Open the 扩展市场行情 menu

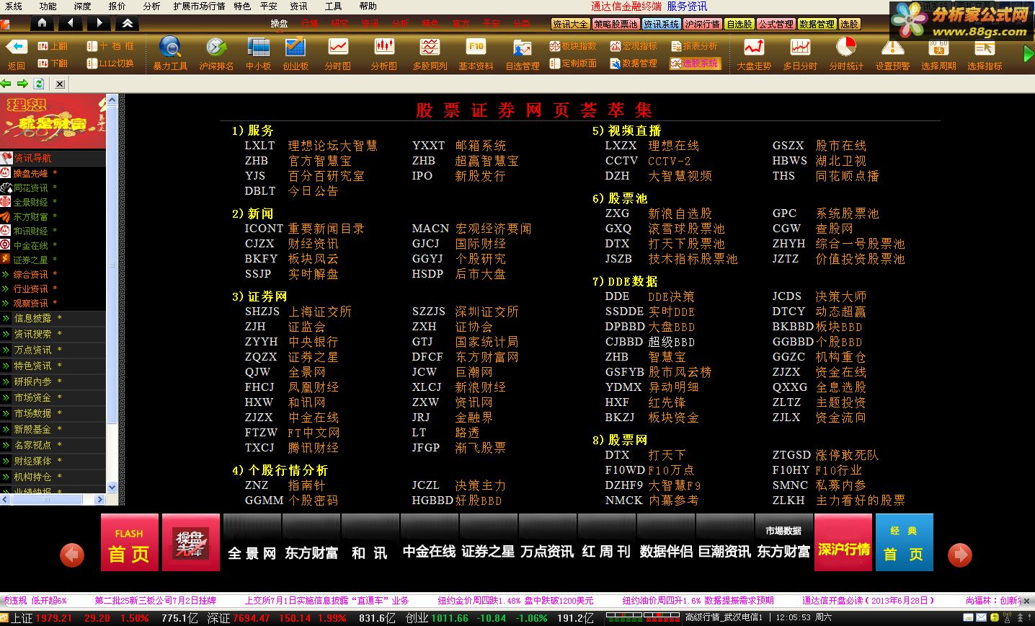click(x=199, y=6)
